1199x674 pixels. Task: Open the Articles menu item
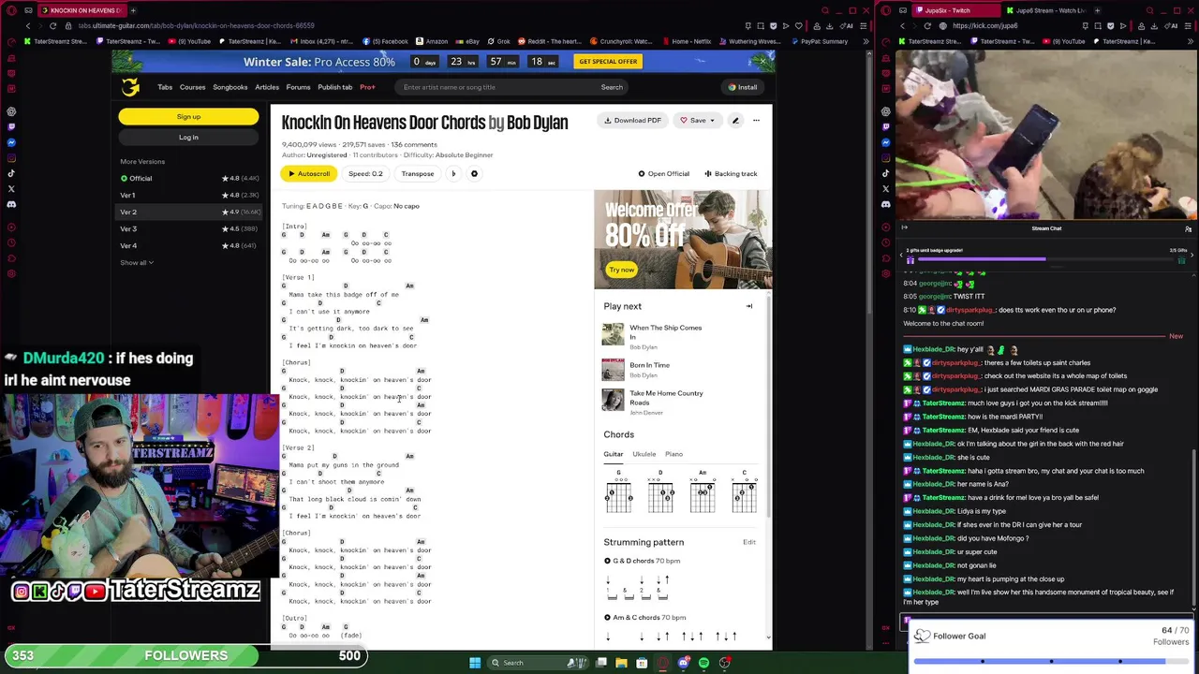[267, 87]
